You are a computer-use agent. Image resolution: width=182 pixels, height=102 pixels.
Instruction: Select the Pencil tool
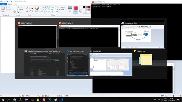click(x=27, y=8)
